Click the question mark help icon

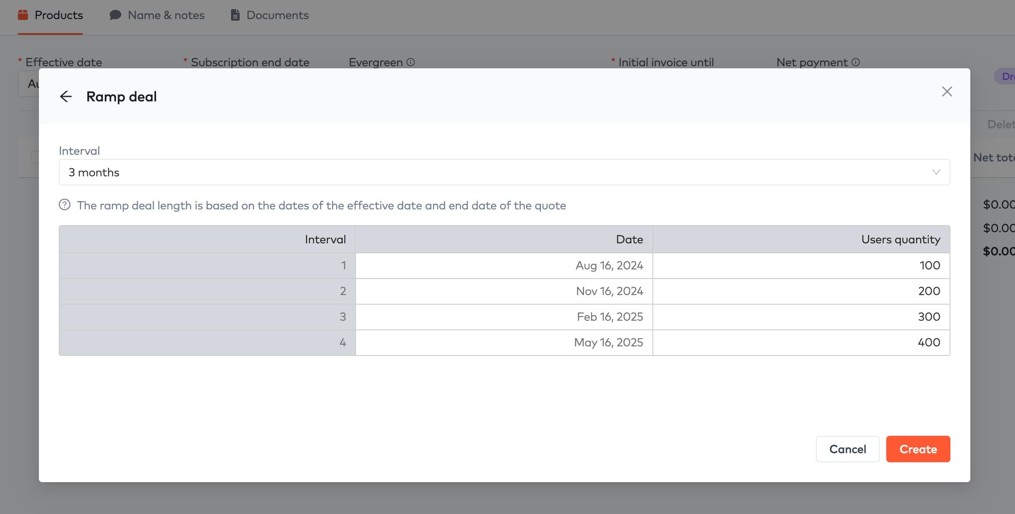(x=65, y=205)
